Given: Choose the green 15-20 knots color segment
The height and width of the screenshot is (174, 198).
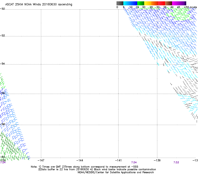Looking at the screenshot, I should [141, 3].
